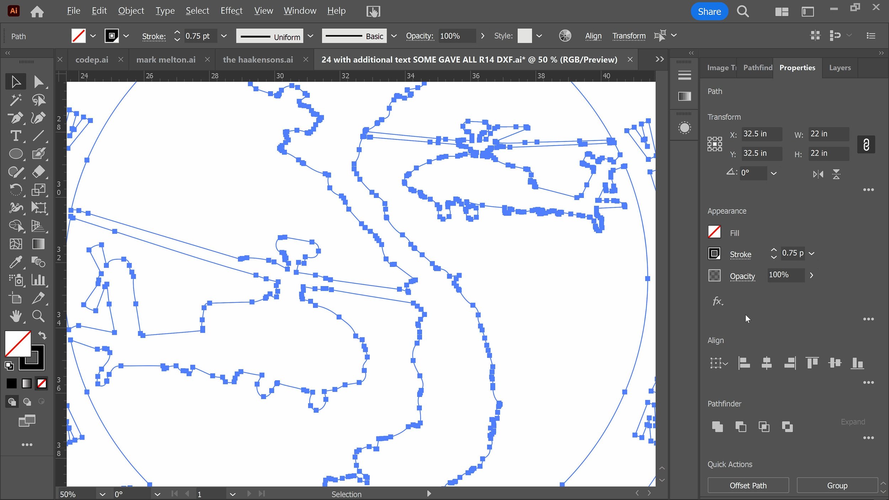Flip selection vertically in Transform
Screen dimensions: 889x500
click(836, 174)
